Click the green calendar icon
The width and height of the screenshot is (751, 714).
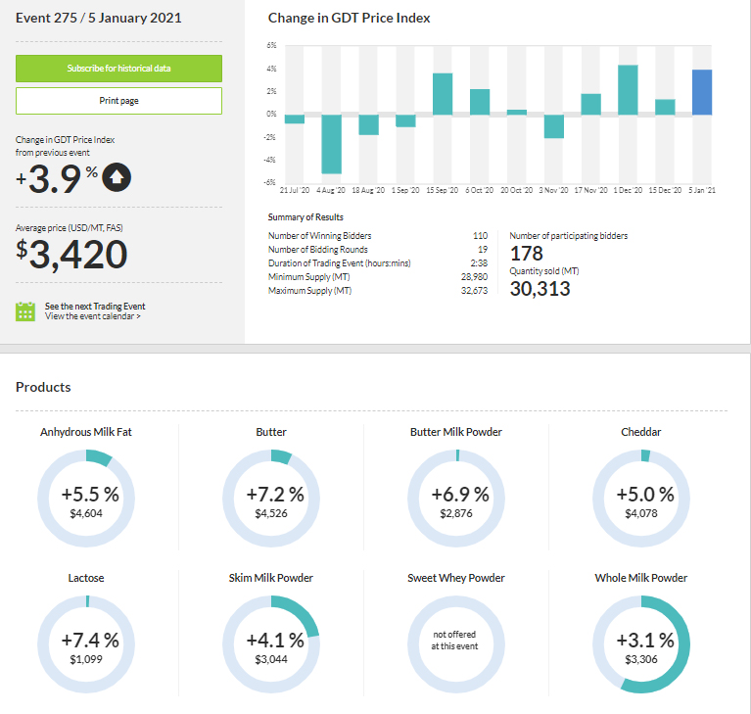tap(25, 311)
